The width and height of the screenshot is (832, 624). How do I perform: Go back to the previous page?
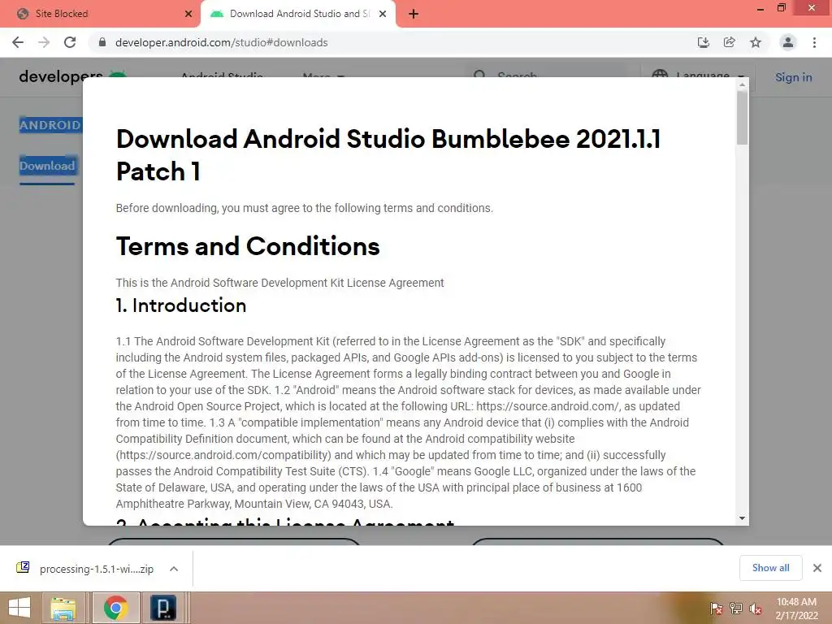click(x=18, y=42)
